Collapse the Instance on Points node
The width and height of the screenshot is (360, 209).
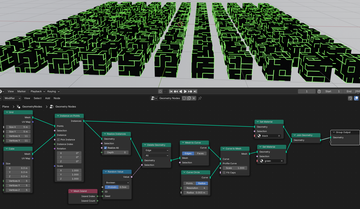pyautogui.click(x=58, y=116)
